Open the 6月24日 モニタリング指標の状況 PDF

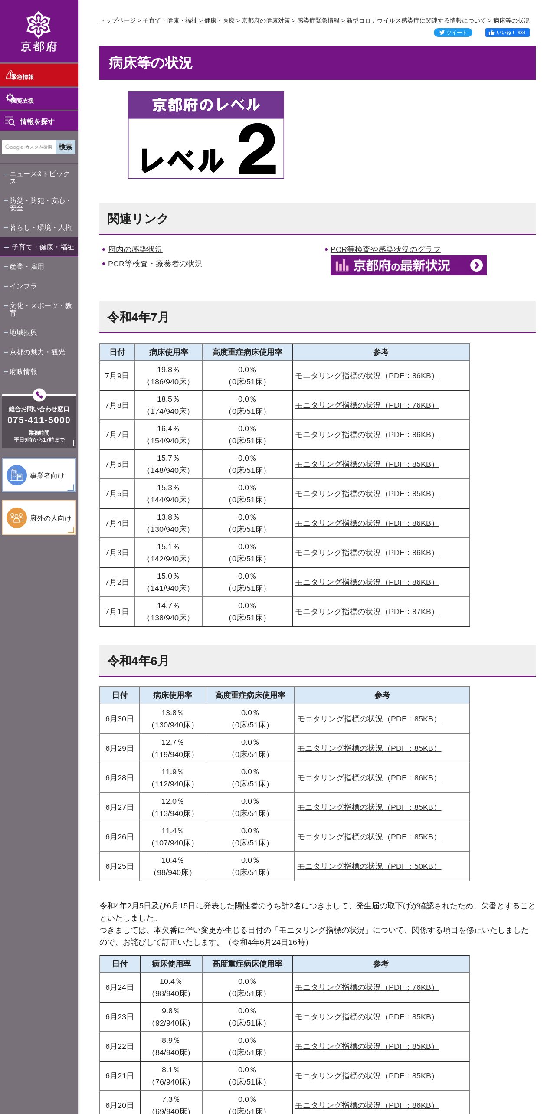[x=367, y=987]
